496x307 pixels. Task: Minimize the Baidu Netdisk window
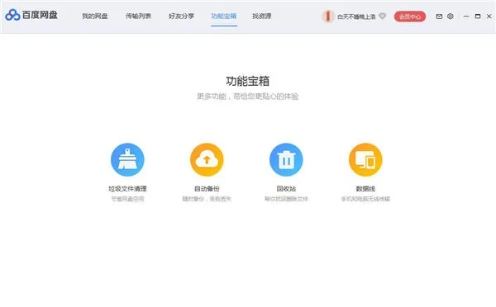(x=466, y=17)
